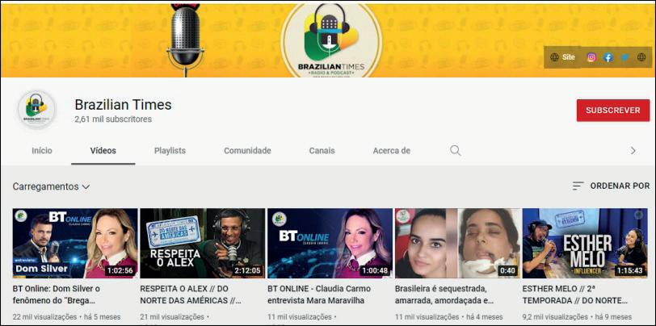Viewport: 656px width, 326px height.
Task: Click the 1:15:43 duration badge
Action: [629, 270]
